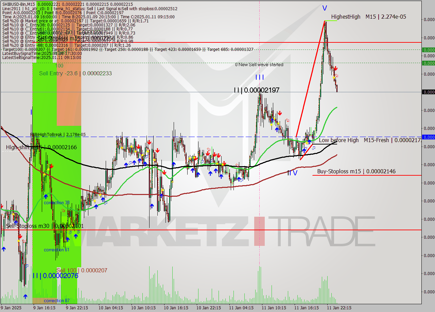The image size is (435, 312).
Task: Click the '9 Jan 22:15' time axis label
Action: [x=77, y=308]
